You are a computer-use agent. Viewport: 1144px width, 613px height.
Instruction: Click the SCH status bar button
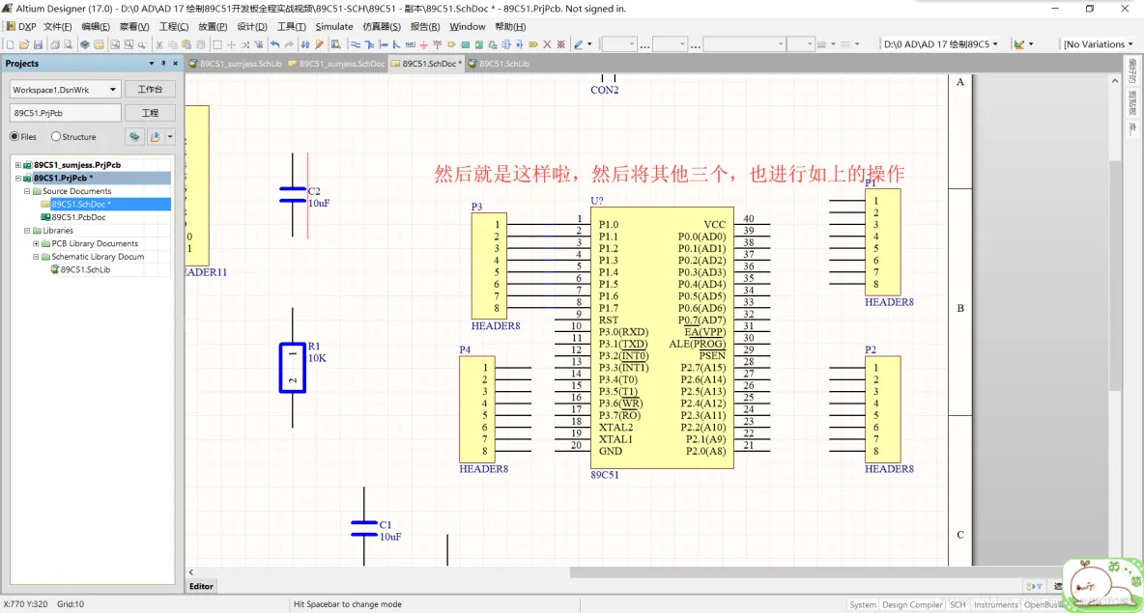(x=958, y=605)
